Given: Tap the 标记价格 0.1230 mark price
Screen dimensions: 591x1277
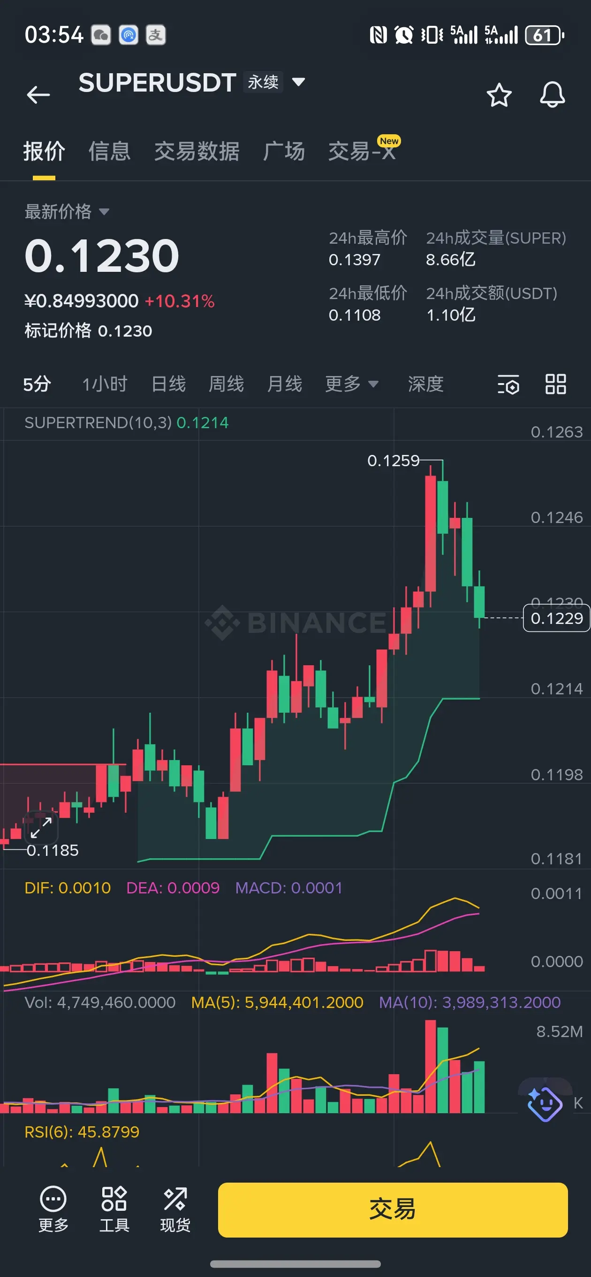Looking at the screenshot, I should tap(88, 331).
